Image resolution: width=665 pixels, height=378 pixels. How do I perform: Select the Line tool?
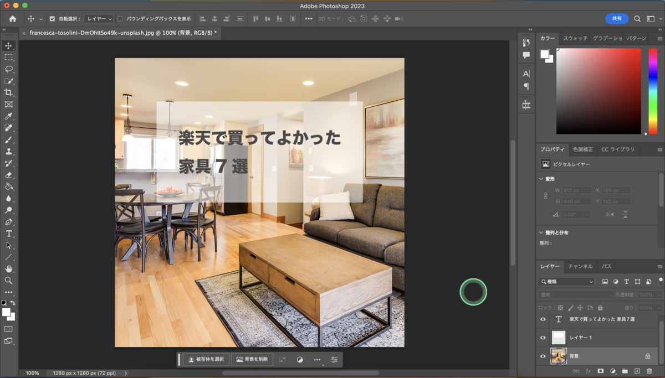point(8,257)
